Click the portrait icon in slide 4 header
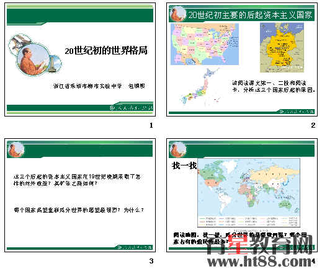 177,149
